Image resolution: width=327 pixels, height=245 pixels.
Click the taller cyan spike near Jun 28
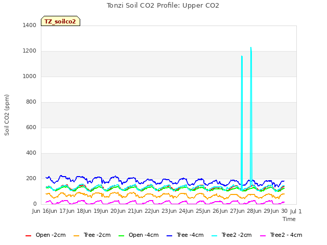[x=251, y=117]
